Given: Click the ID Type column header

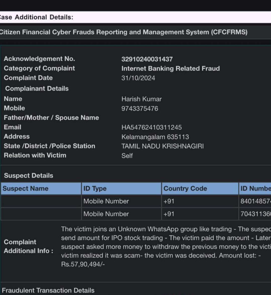Looking at the screenshot, I should click(x=95, y=189).
